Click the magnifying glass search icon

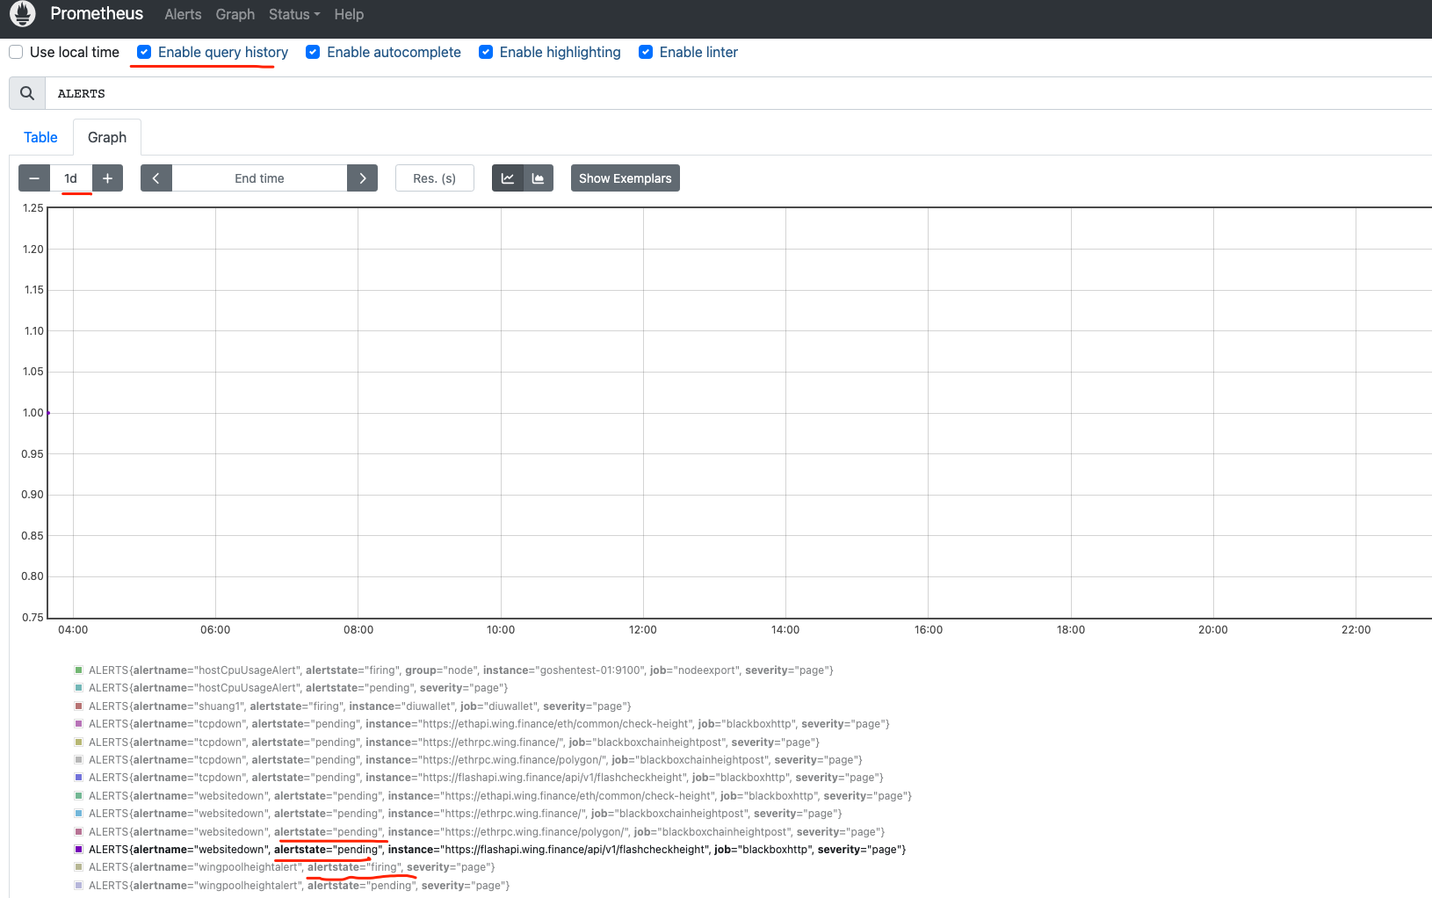[27, 93]
